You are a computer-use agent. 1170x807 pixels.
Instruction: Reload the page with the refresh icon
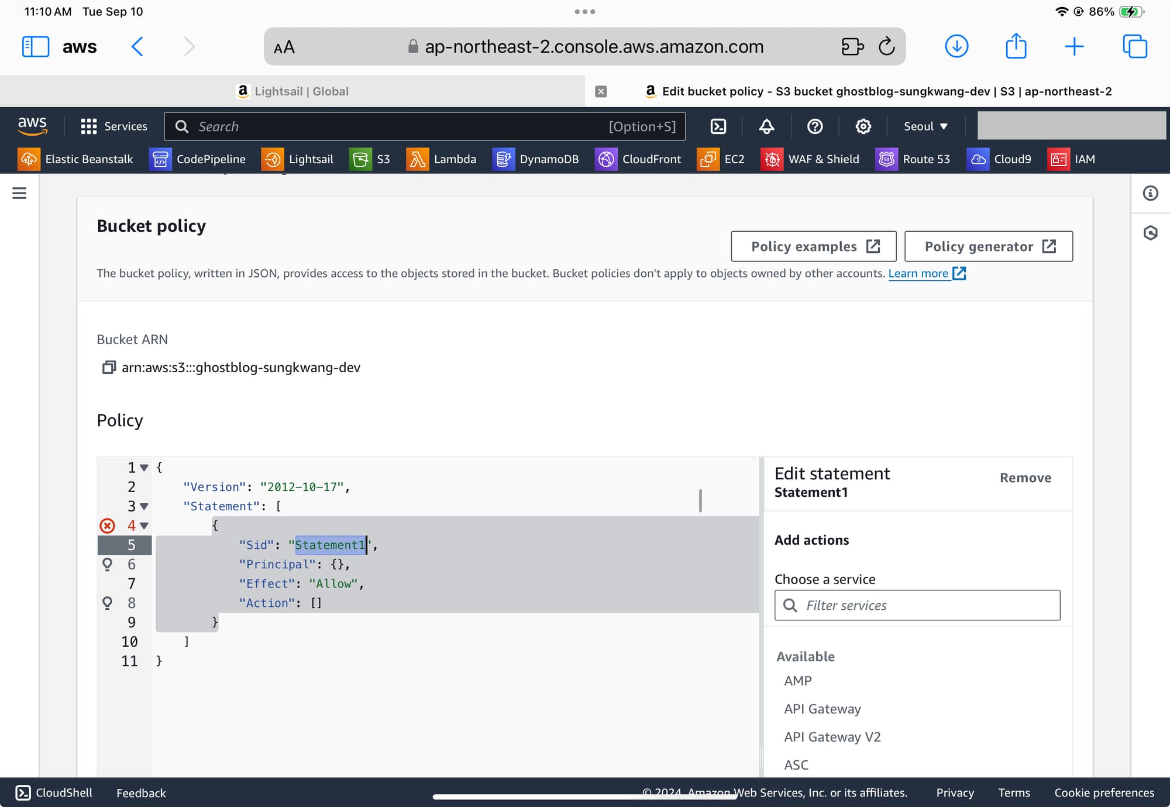tap(887, 46)
